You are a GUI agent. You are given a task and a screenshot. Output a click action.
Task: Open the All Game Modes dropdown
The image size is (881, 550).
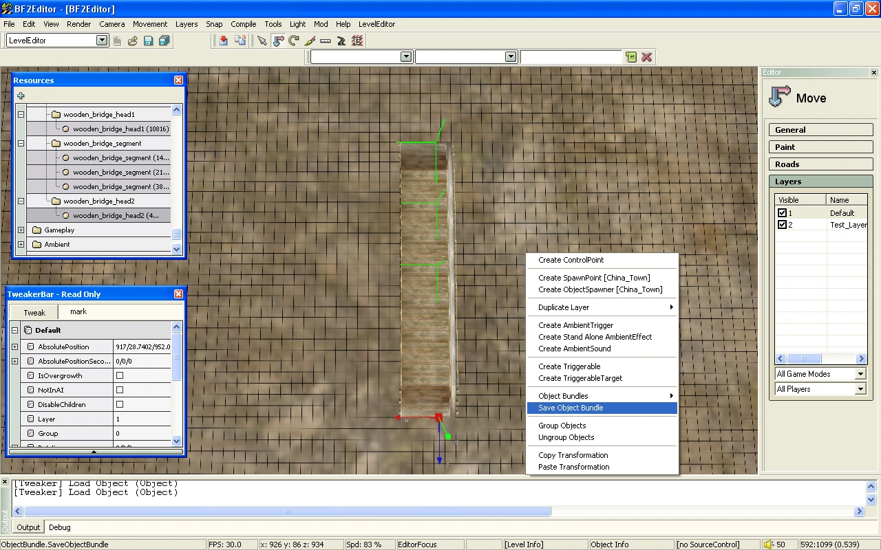[x=860, y=374]
